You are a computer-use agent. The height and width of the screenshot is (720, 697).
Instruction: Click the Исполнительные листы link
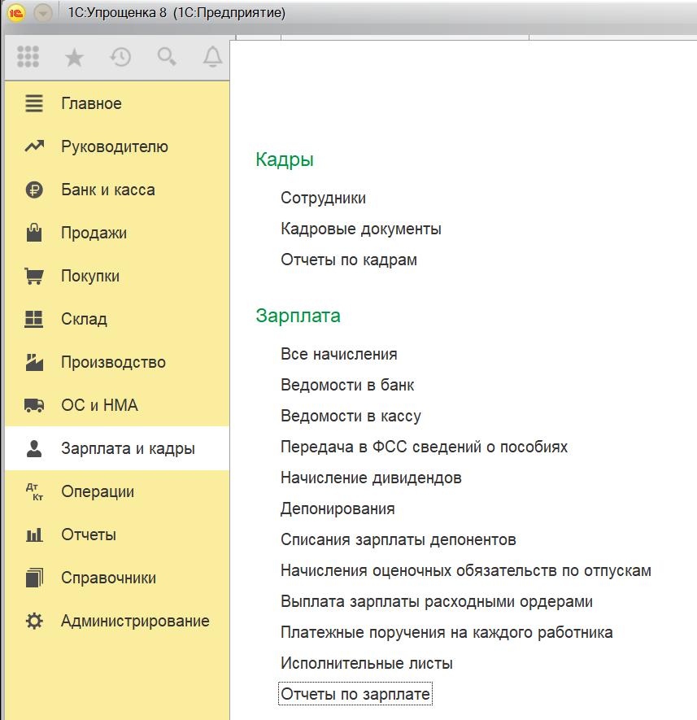coord(366,664)
